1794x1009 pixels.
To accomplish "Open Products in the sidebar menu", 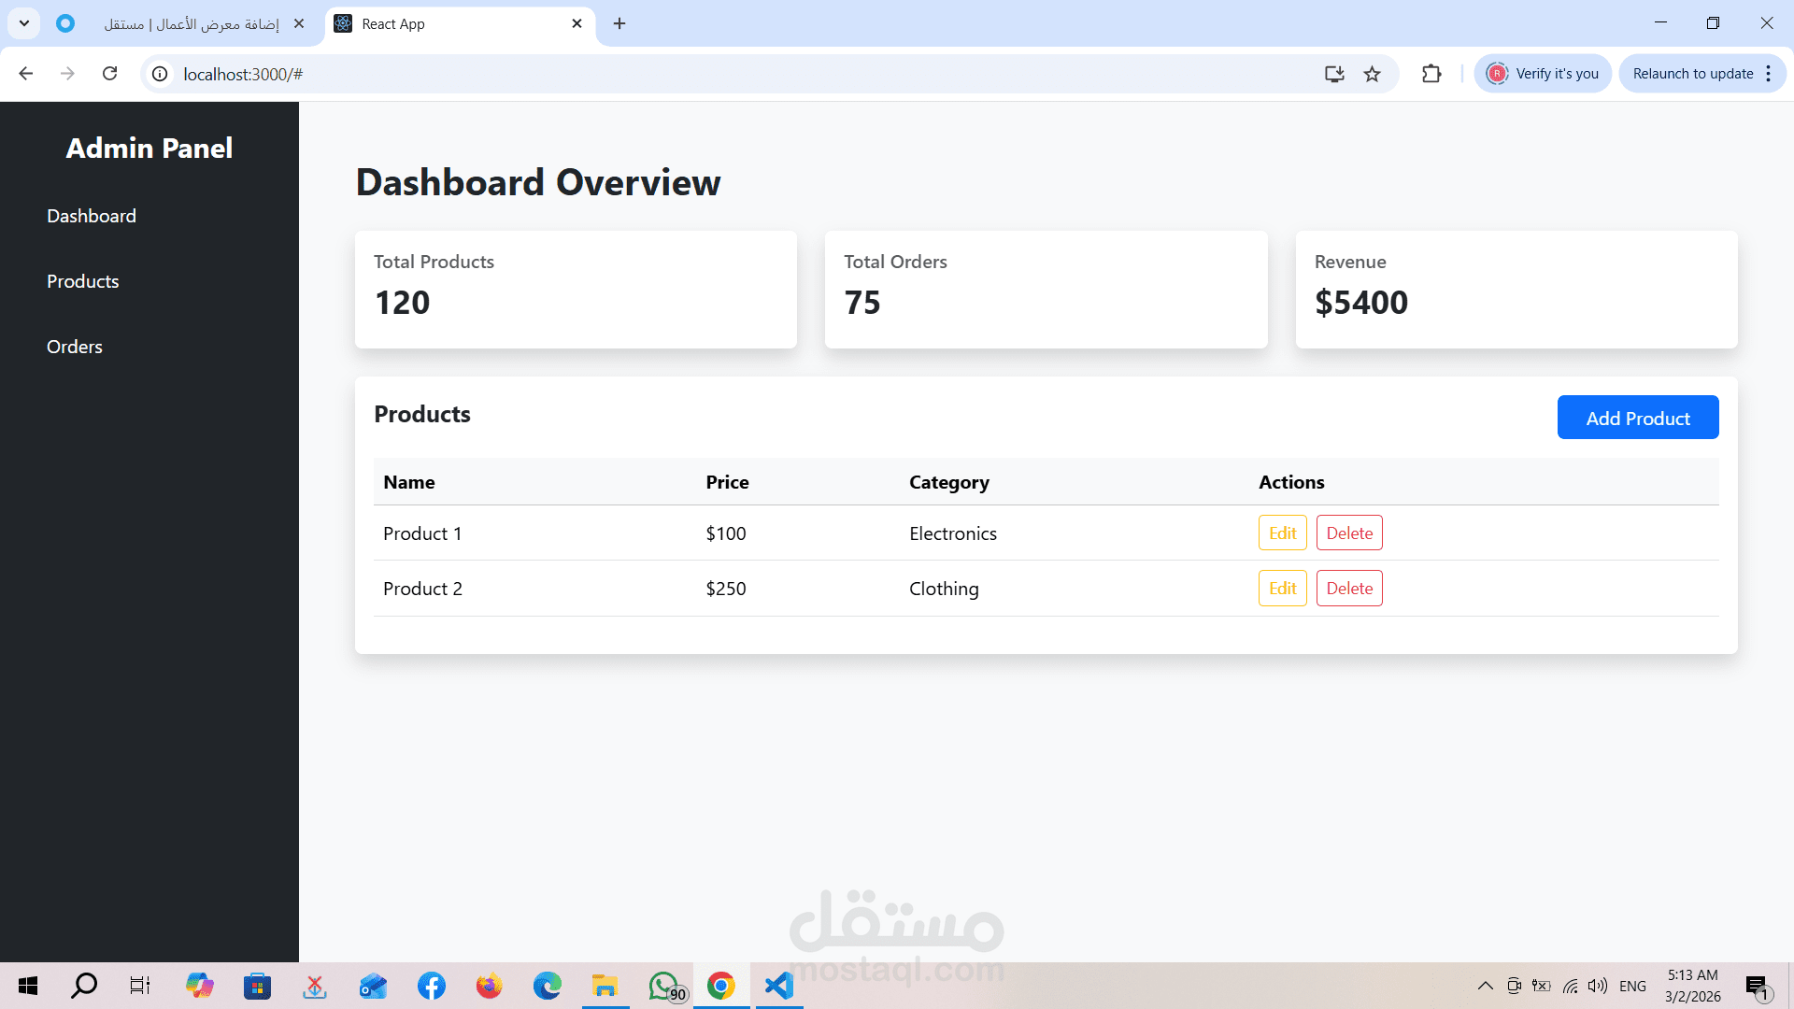I will click(83, 281).
